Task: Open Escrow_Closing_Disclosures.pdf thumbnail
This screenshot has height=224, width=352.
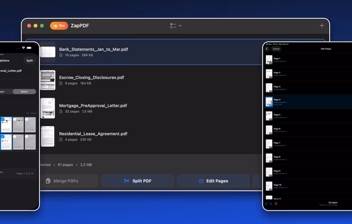Action: [x=48, y=80]
